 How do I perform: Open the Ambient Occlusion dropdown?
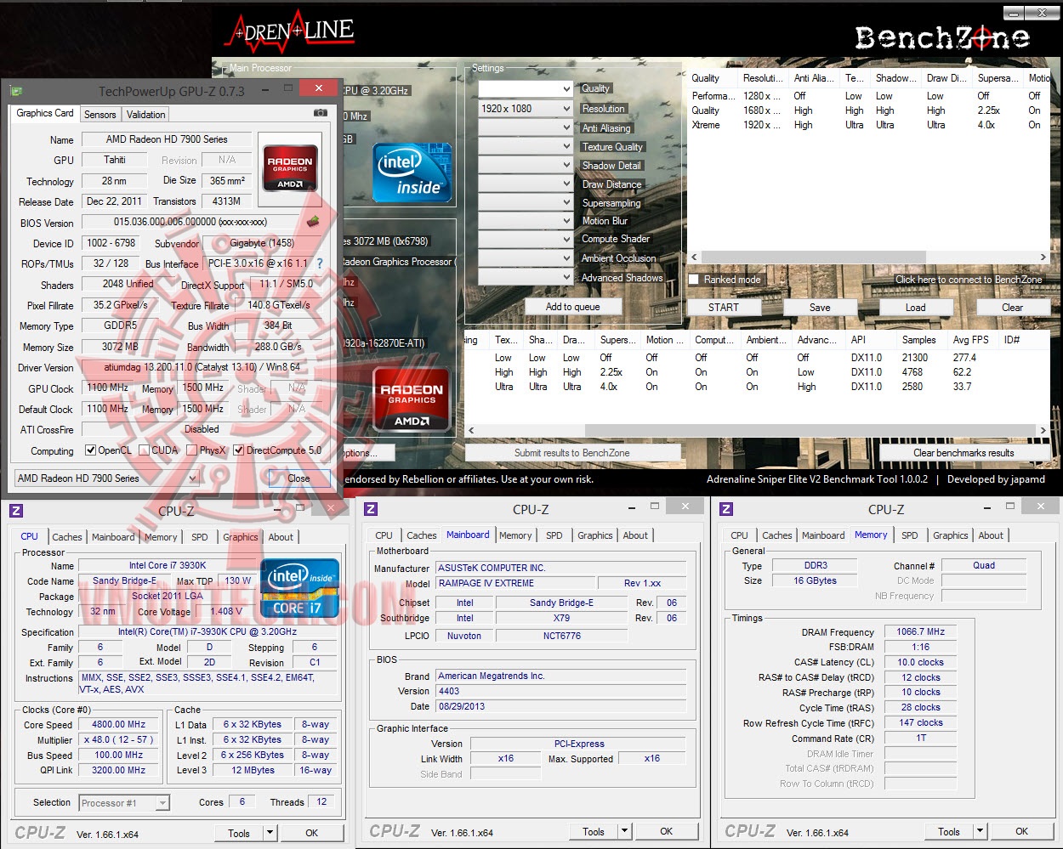click(x=525, y=258)
